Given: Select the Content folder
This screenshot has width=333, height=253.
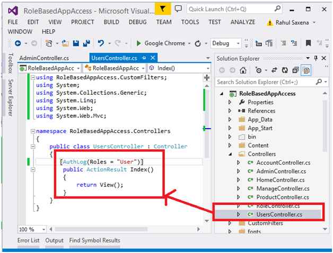Looking at the screenshot, I should tap(258, 146).
